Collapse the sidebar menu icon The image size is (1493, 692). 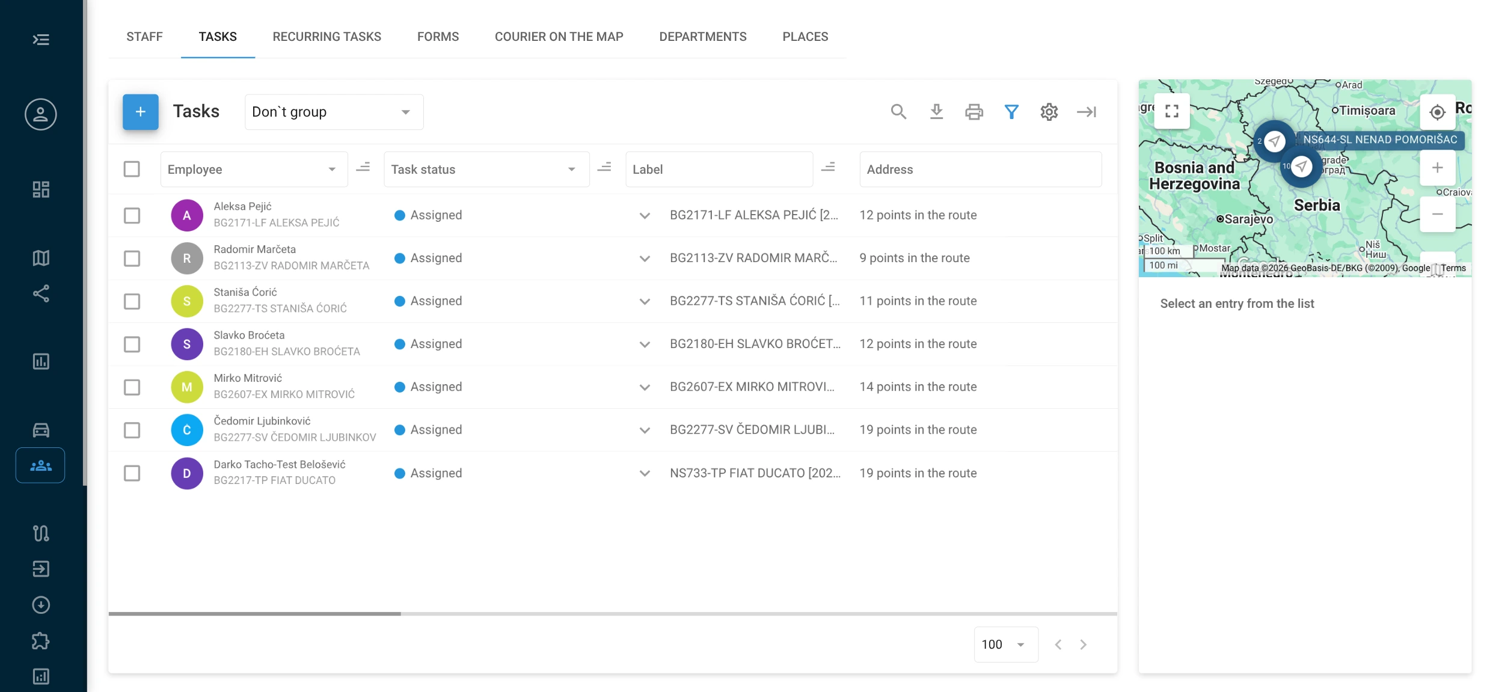pyautogui.click(x=41, y=40)
